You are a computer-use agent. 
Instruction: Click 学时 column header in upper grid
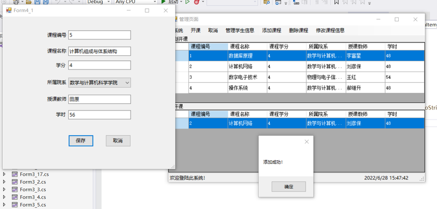pos(405,47)
